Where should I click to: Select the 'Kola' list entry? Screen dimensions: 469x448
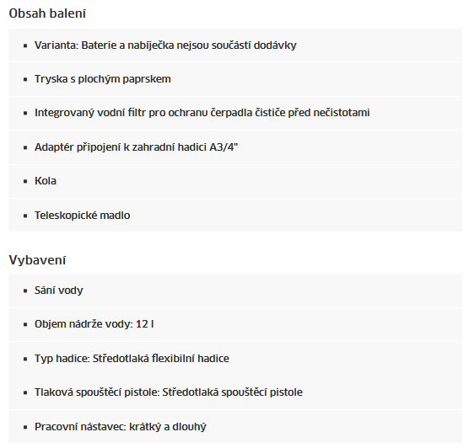(235, 181)
